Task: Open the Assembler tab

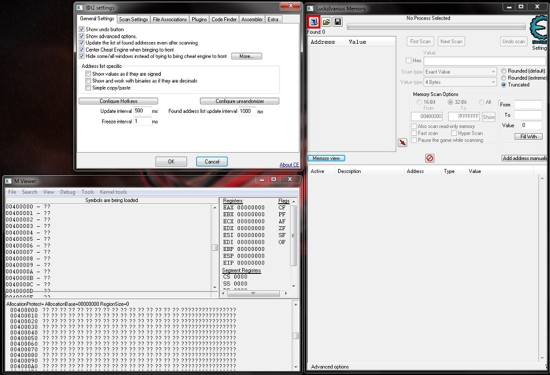Action: coord(252,20)
